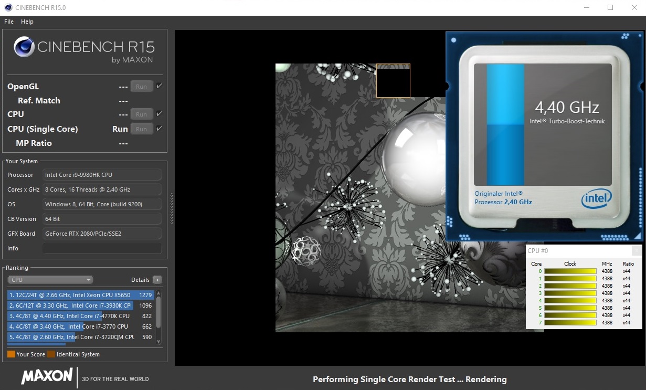Toggle the CPU (Single Core) test checkmark

[x=159, y=129]
